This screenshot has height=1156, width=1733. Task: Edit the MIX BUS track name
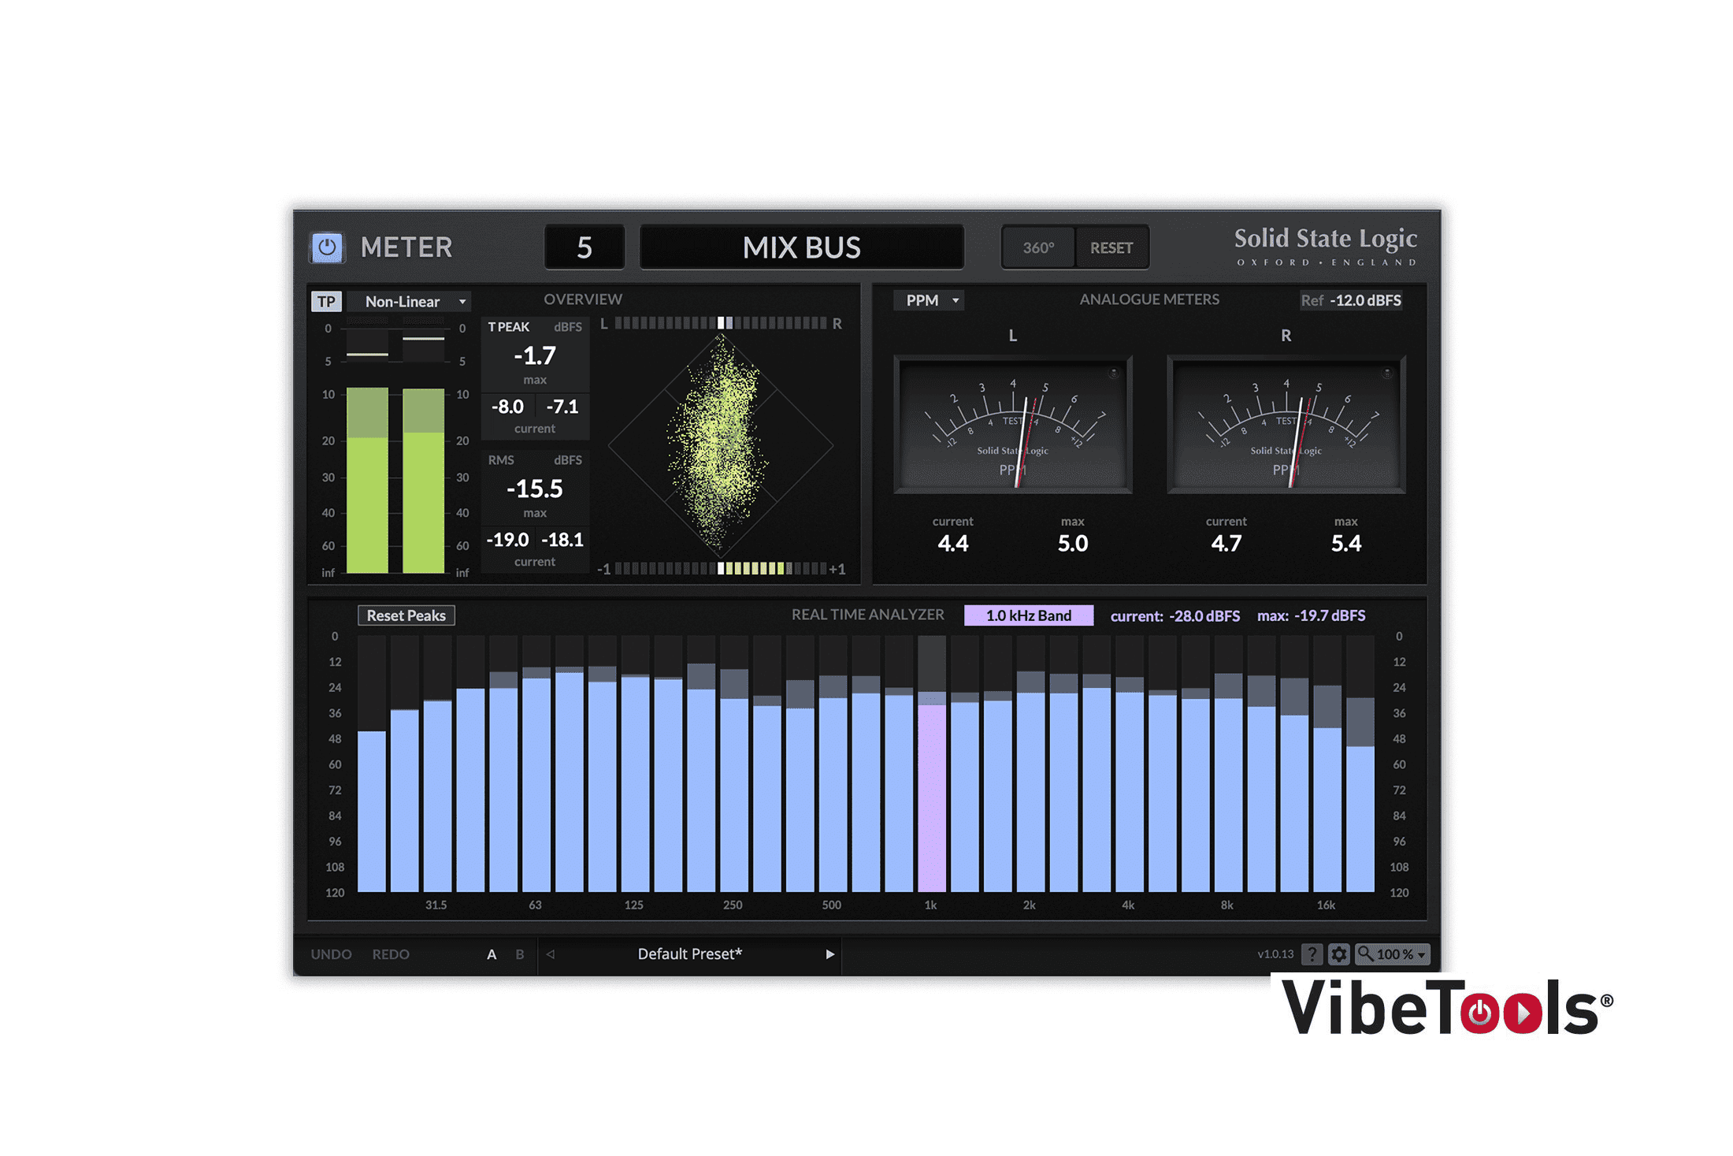point(801,247)
